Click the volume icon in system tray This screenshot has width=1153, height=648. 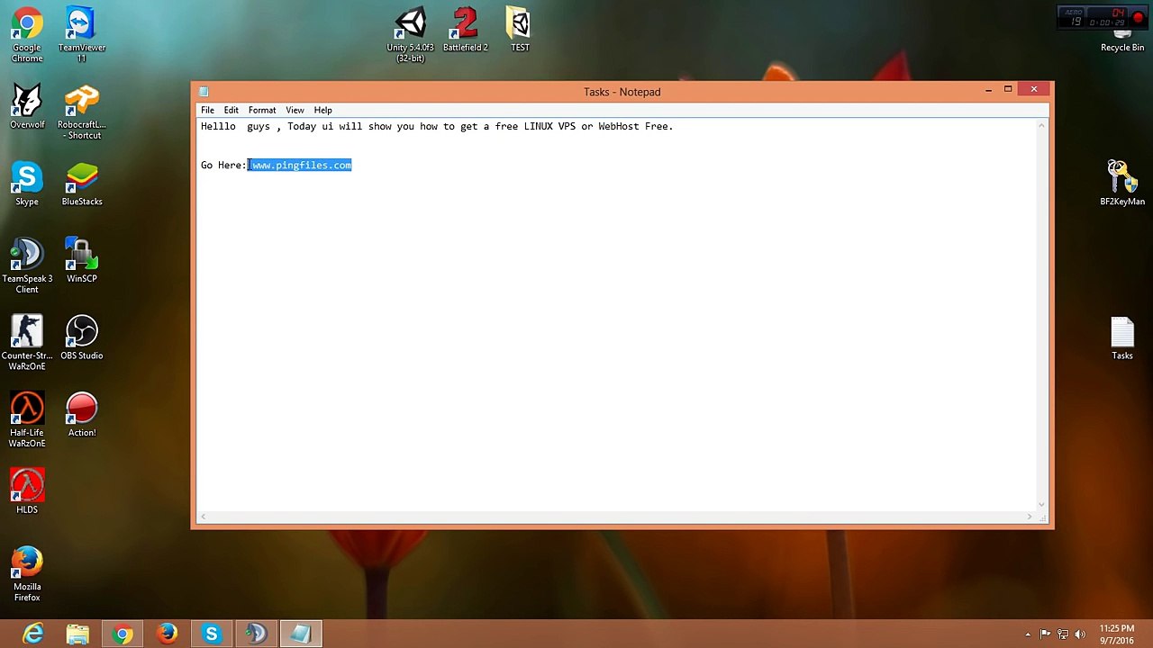click(x=1080, y=634)
